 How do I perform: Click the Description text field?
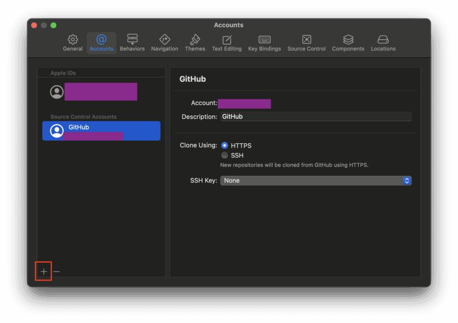[x=316, y=116]
